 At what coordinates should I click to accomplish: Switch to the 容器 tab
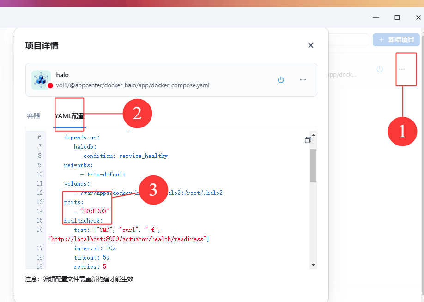tap(34, 116)
